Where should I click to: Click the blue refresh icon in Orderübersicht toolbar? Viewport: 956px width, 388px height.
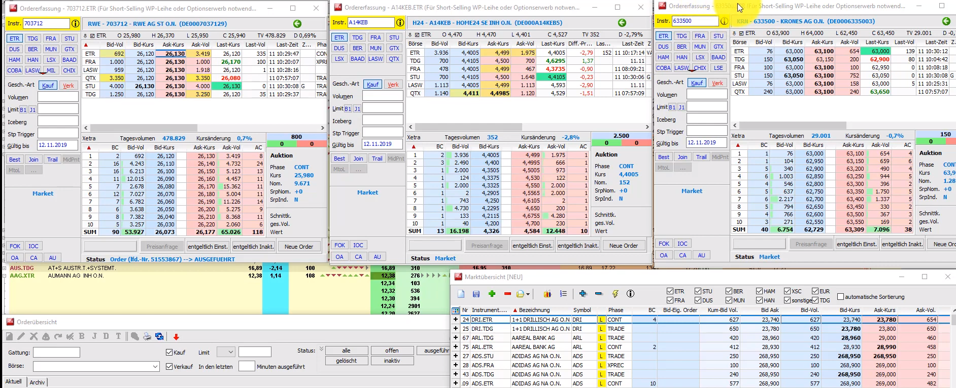[159, 336]
